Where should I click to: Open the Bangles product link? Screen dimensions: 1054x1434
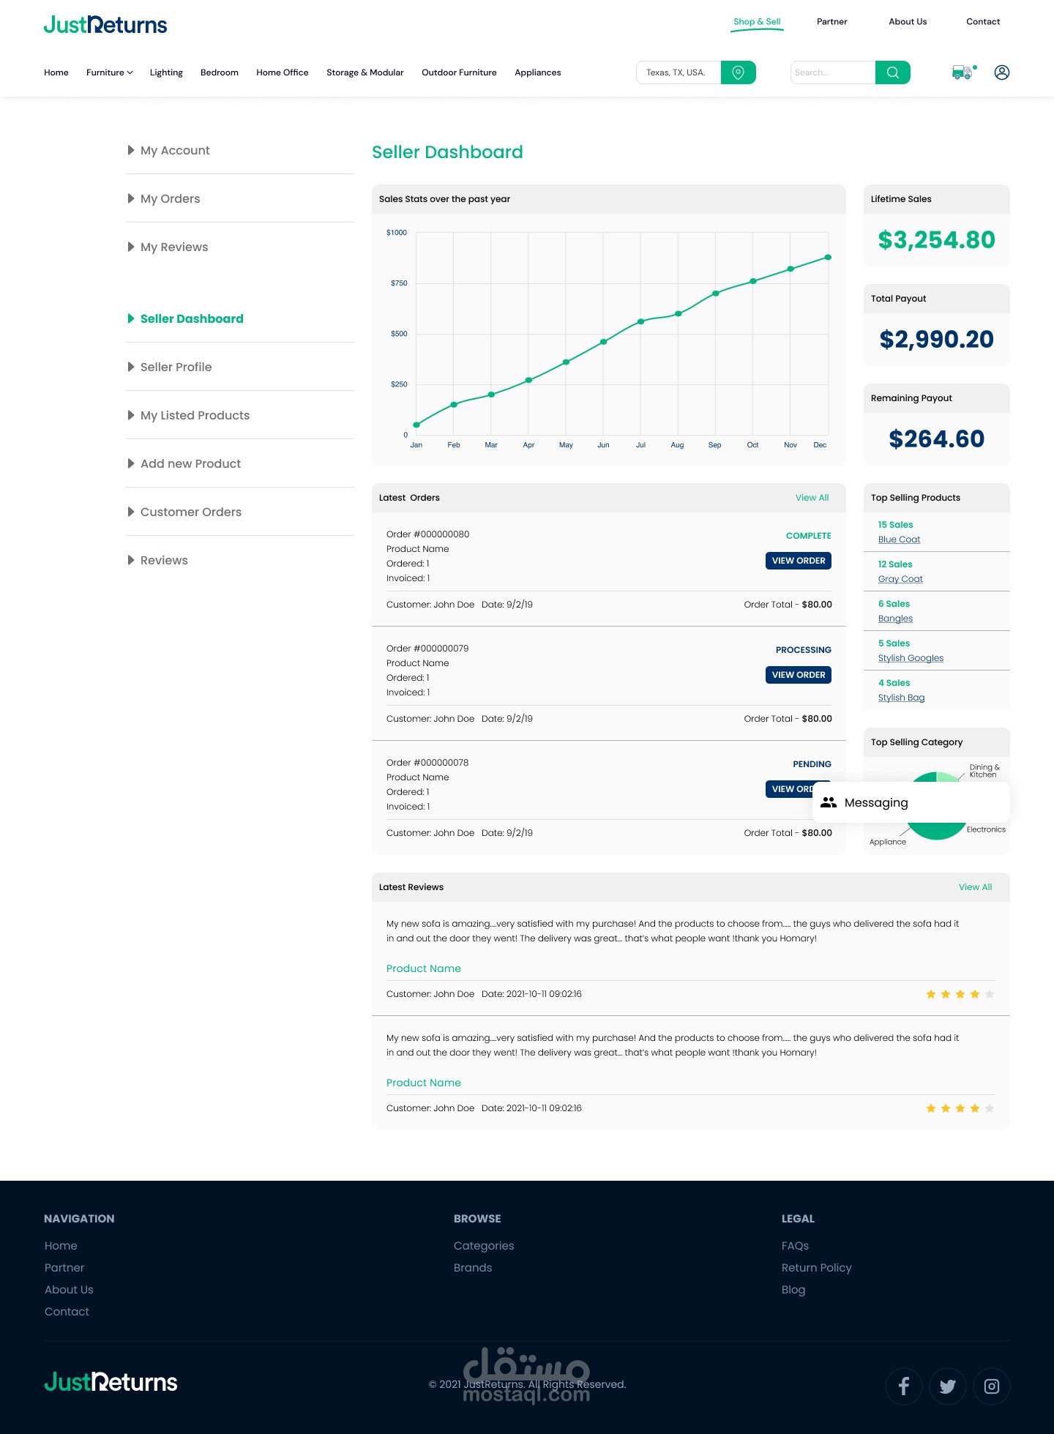point(895,619)
